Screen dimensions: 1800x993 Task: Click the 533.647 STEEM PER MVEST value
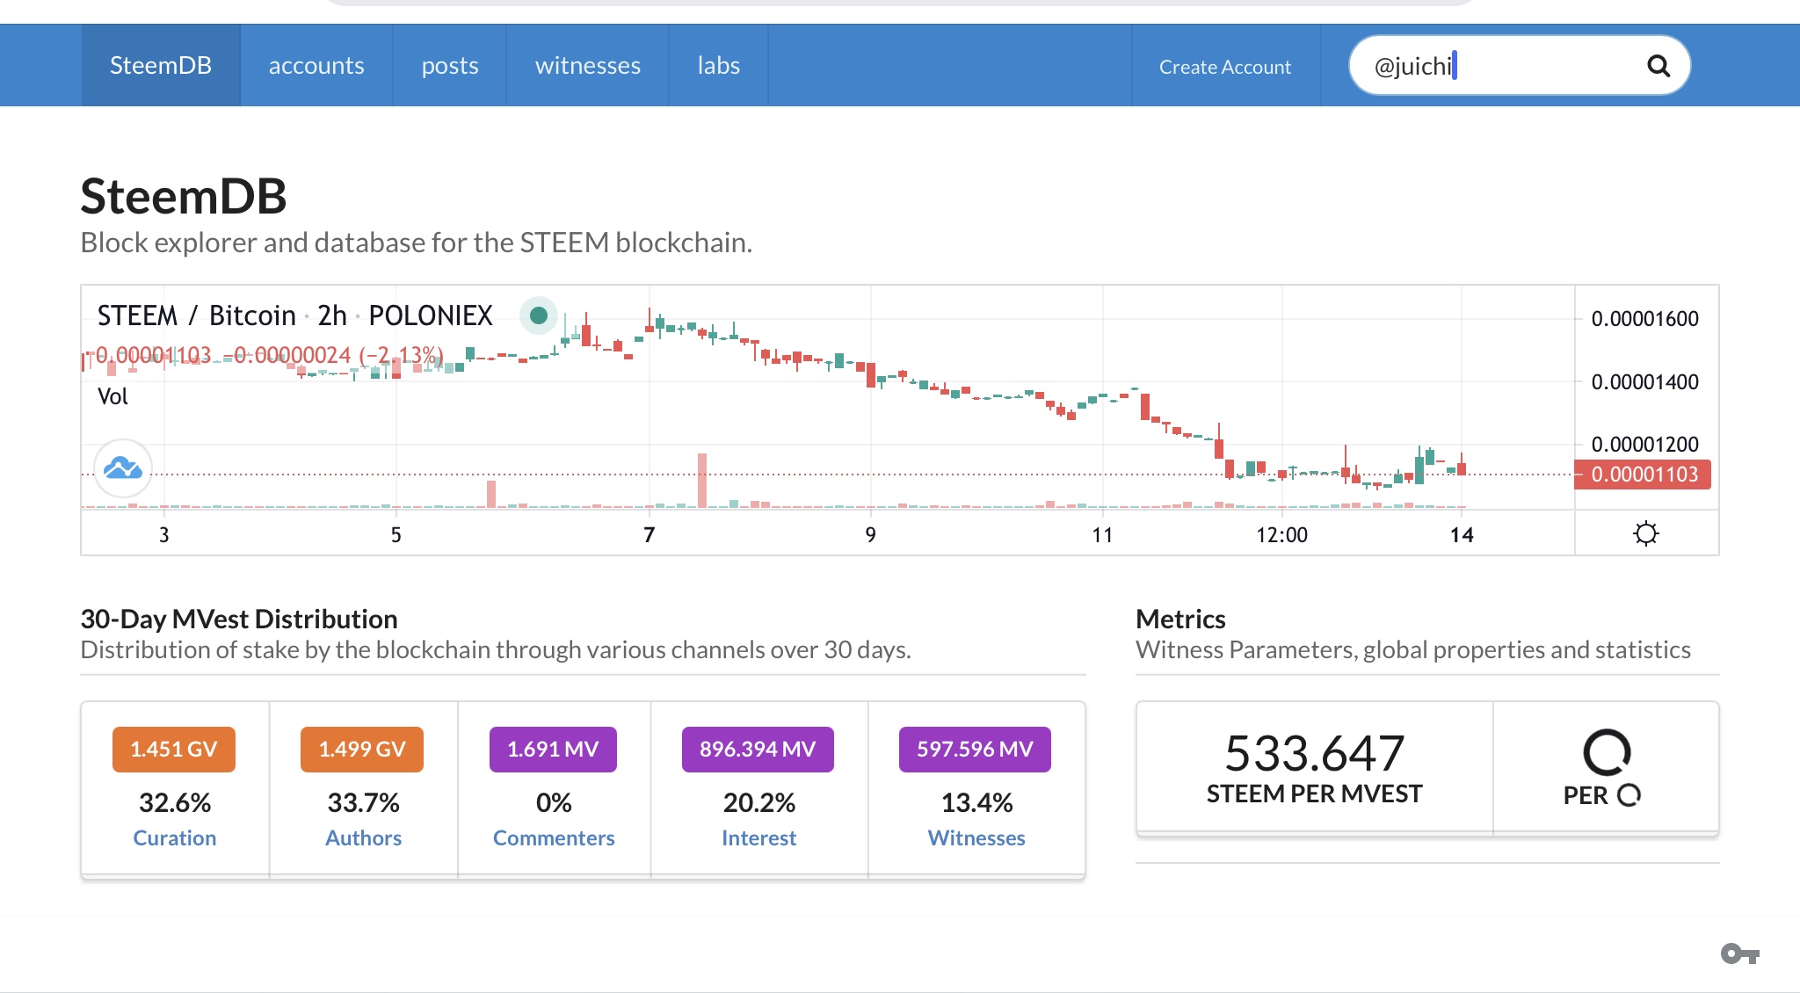[x=1315, y=753]
